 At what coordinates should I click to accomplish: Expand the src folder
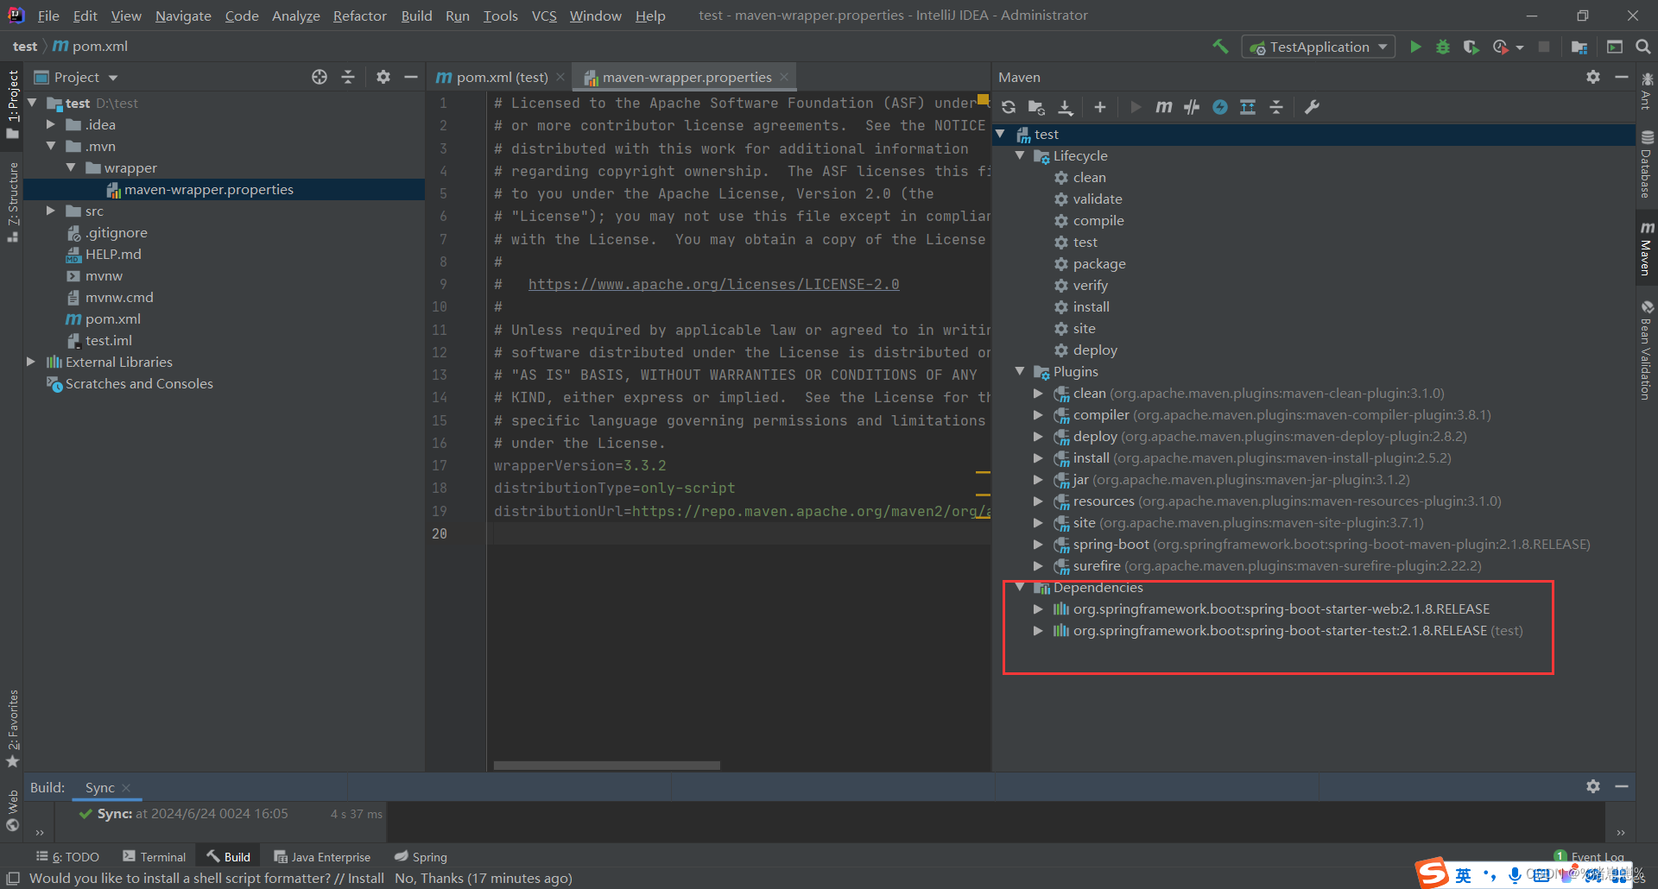pyautogui.click(x=51, y=211)
